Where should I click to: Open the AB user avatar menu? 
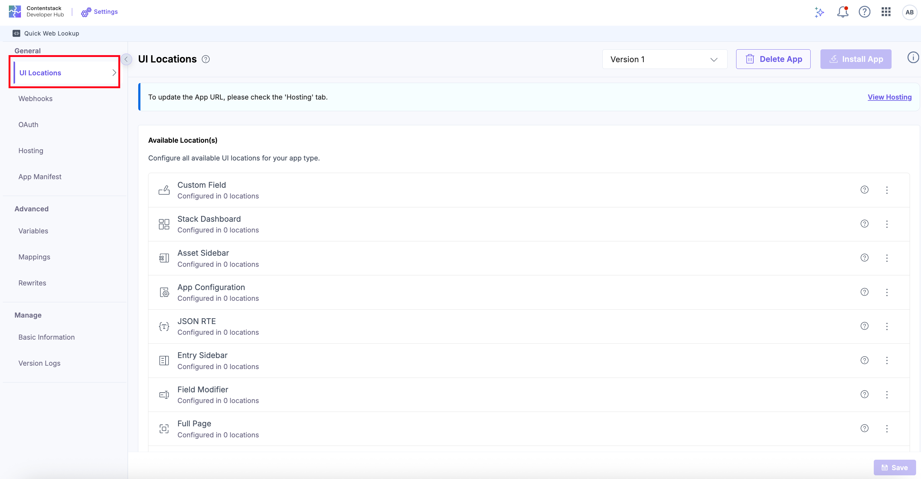[909, 12]
